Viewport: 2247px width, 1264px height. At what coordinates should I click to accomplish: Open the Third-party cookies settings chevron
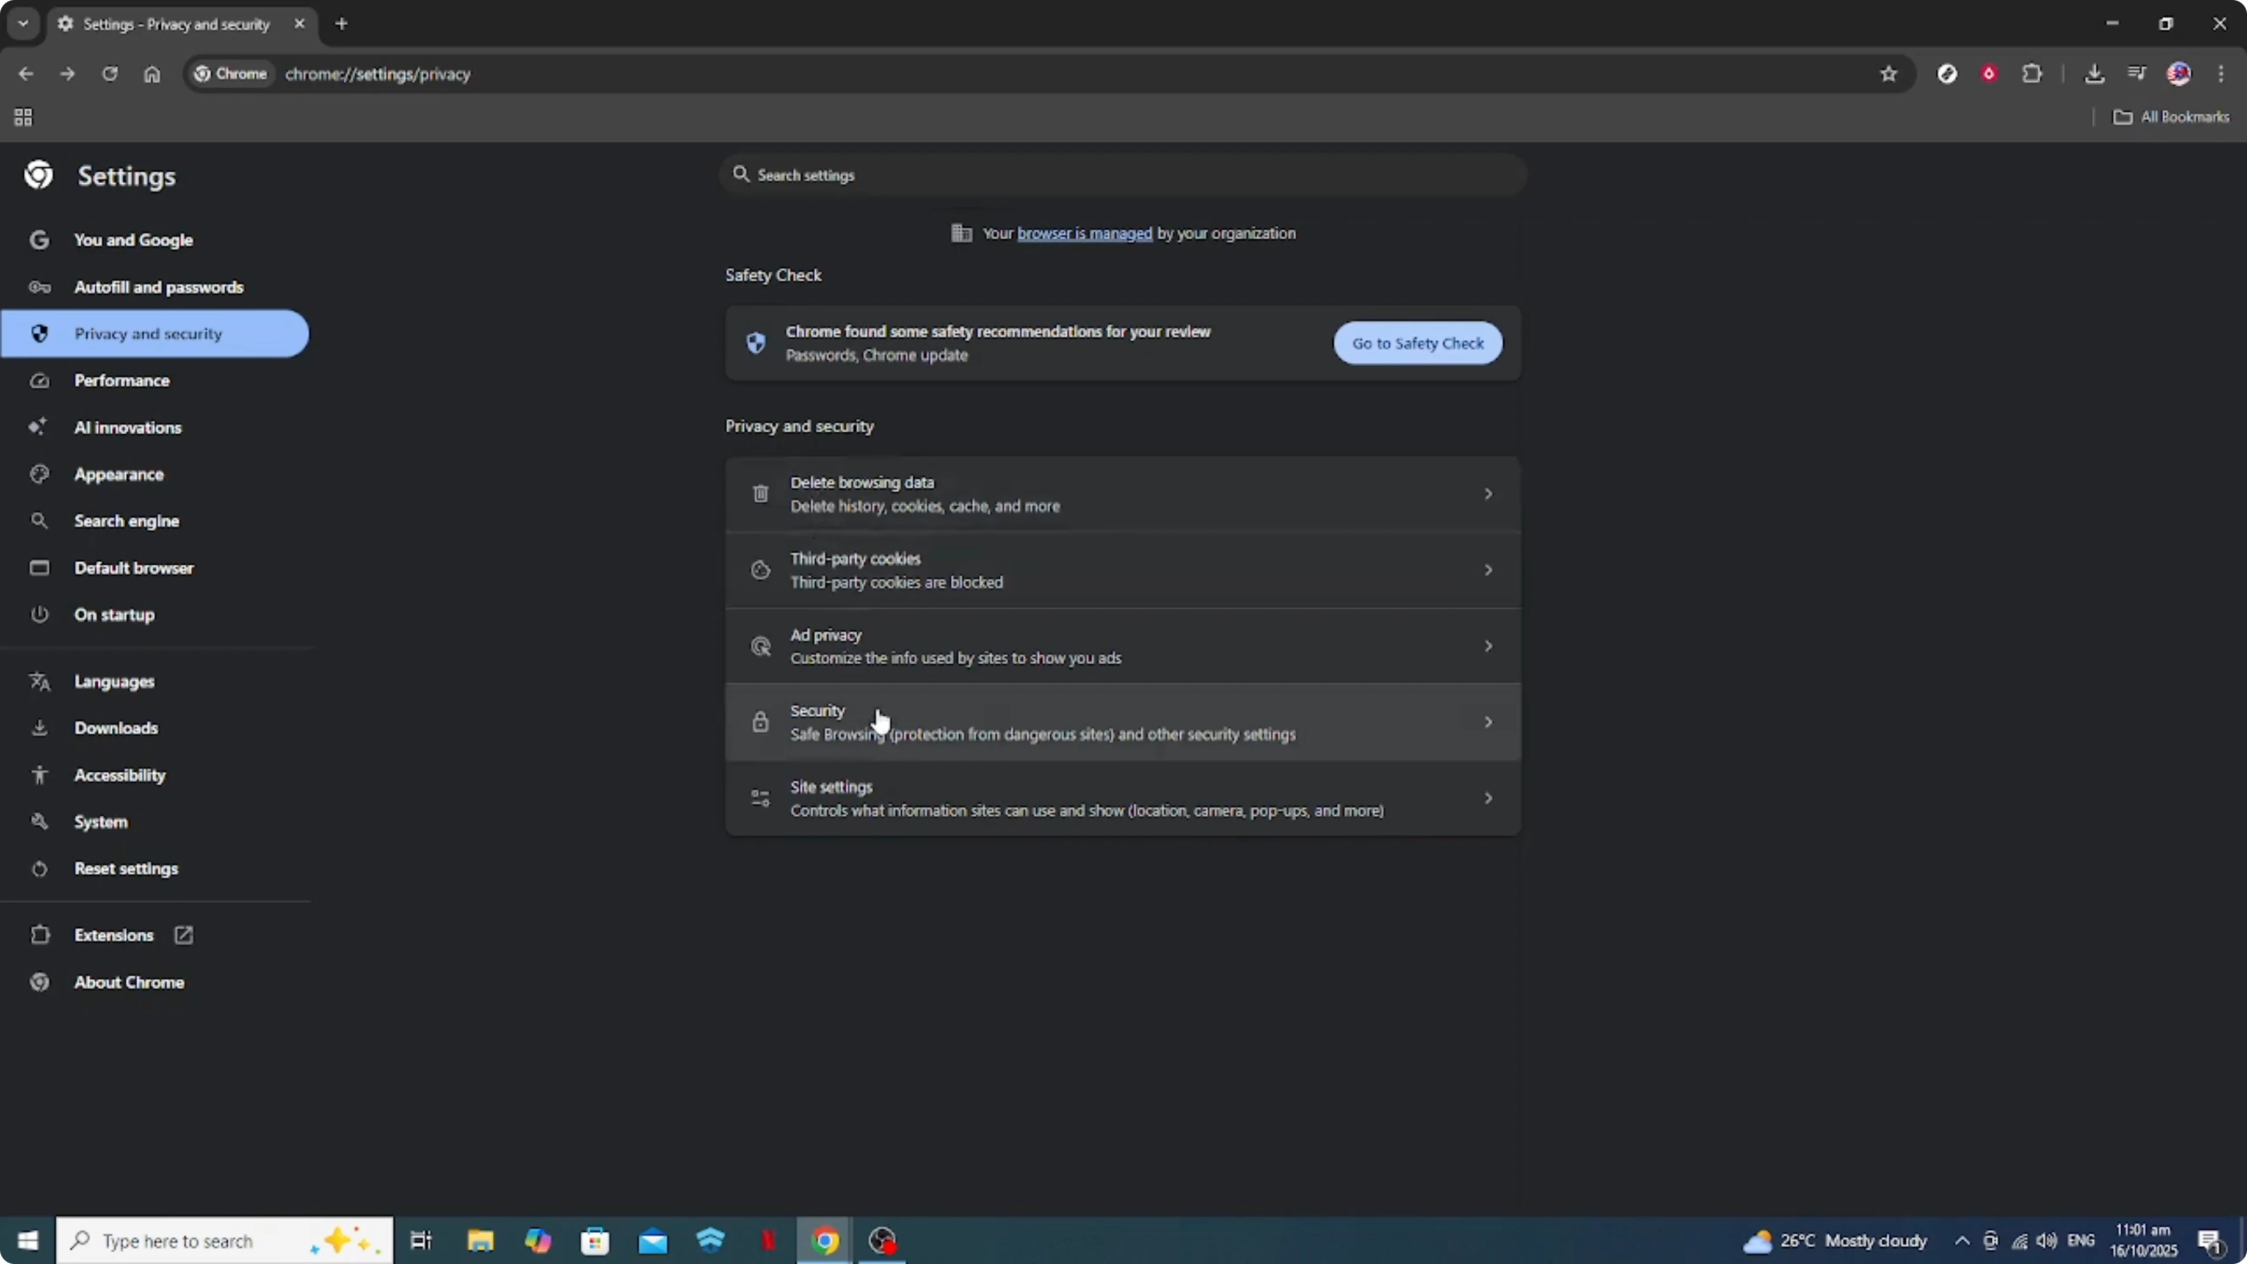(1488, 570)
